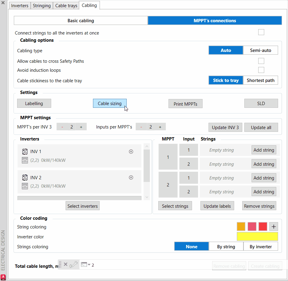This screenshot has width=288, height=281.
Task: Close the floating command line with its X icon
Action: (x=66, y=264)
